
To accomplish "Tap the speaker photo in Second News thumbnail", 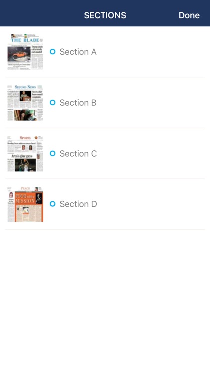I will click(x=25, y=96).
